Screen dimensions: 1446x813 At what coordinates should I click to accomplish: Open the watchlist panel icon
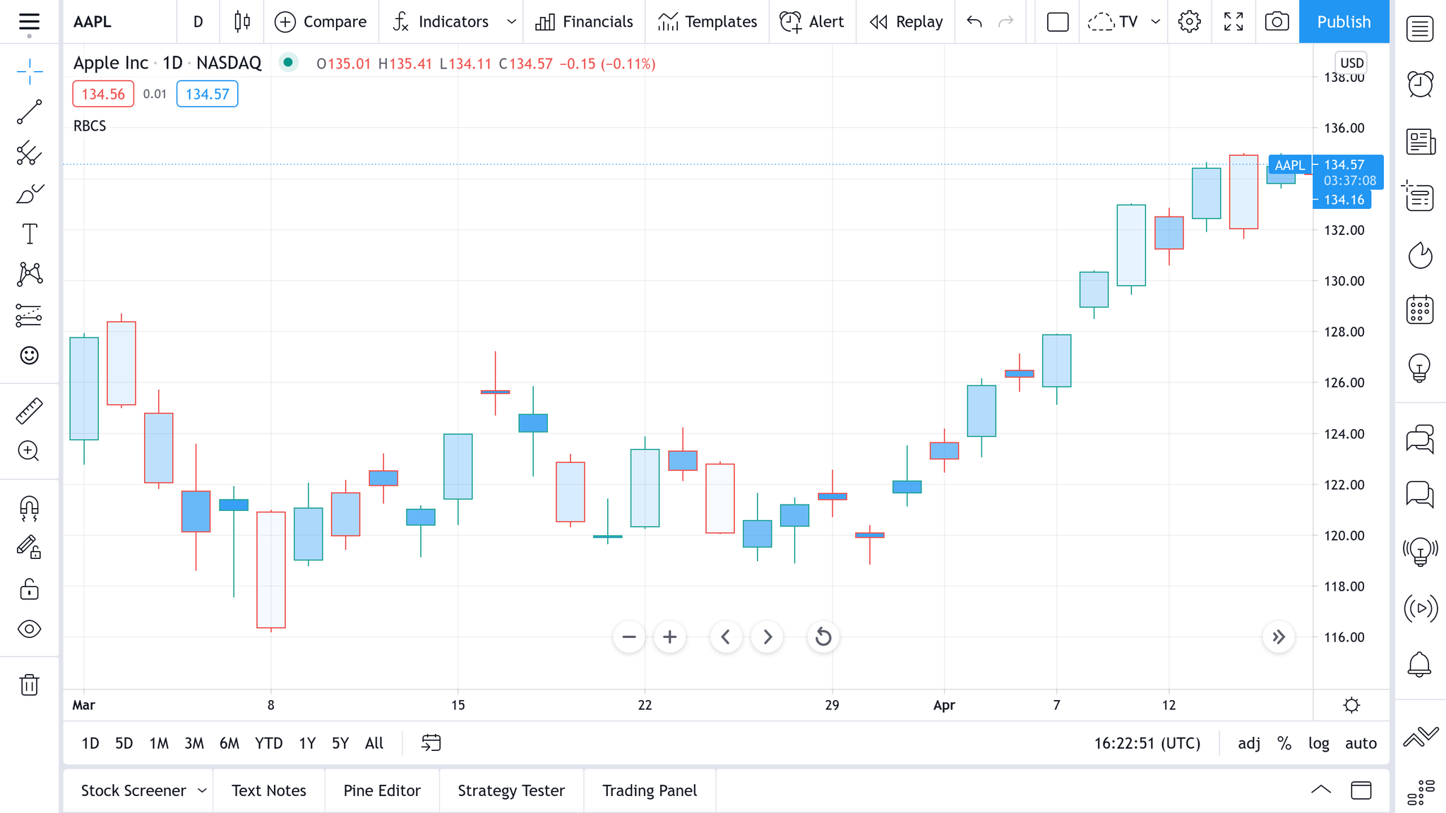click(1420, 29)
